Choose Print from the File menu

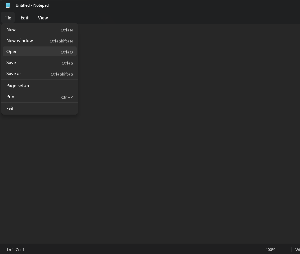(40, 97)
